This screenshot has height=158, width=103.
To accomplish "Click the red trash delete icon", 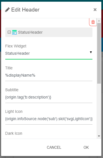I will (x=93, y=22).
